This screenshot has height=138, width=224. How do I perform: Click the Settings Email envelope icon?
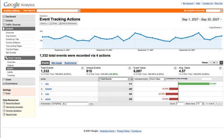coord(4,93)
